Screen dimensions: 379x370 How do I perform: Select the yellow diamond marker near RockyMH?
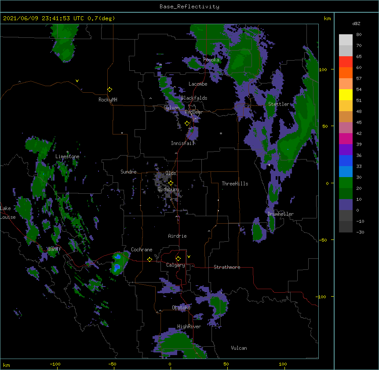tap(110, 90)
